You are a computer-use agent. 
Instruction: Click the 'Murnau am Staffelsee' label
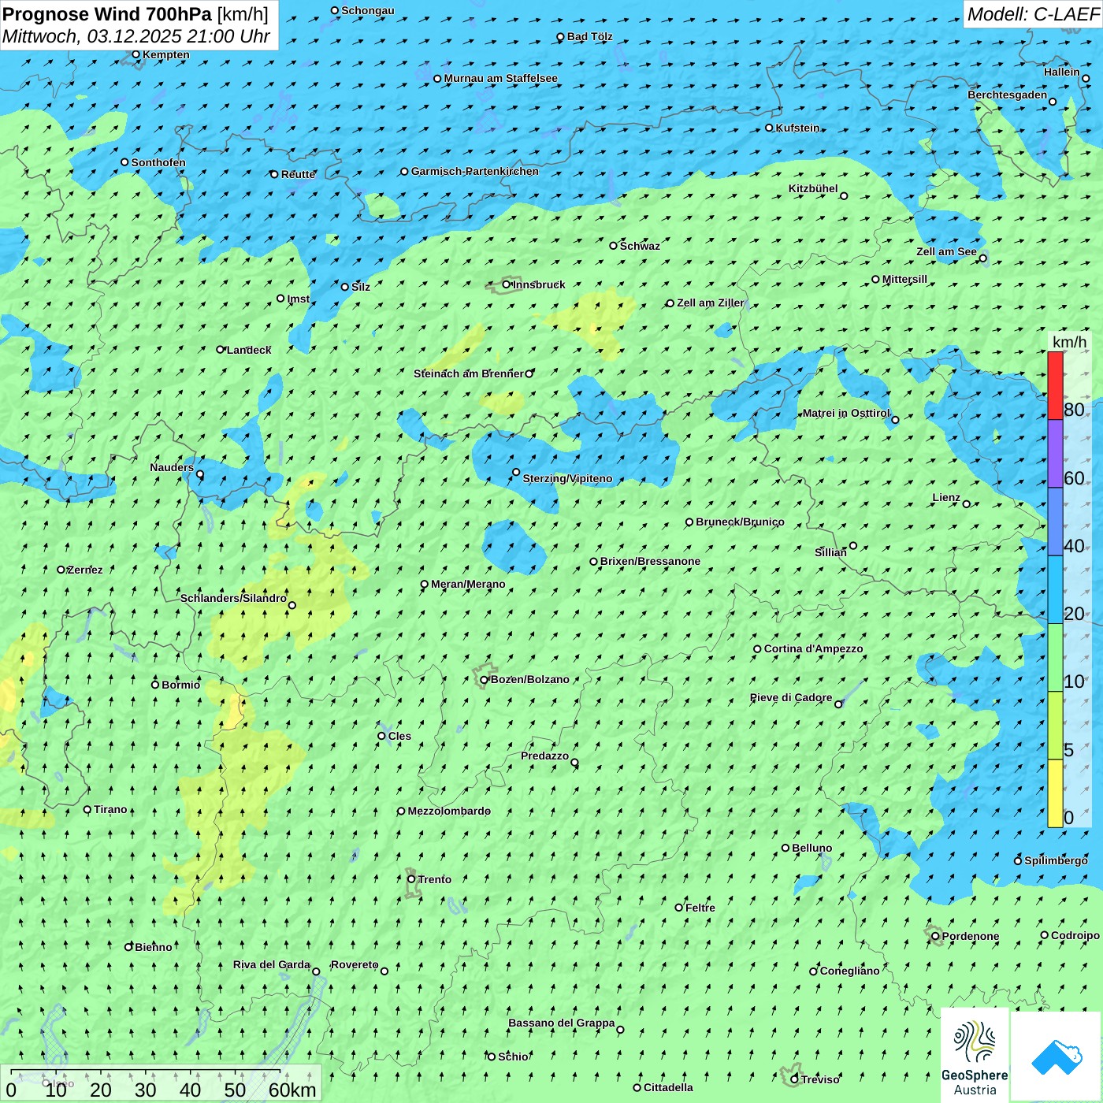tap(500, 78)
